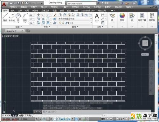Viewport: 159px width, 122px height.
Task: Click the help question mark icon
Action: (134, 4)
